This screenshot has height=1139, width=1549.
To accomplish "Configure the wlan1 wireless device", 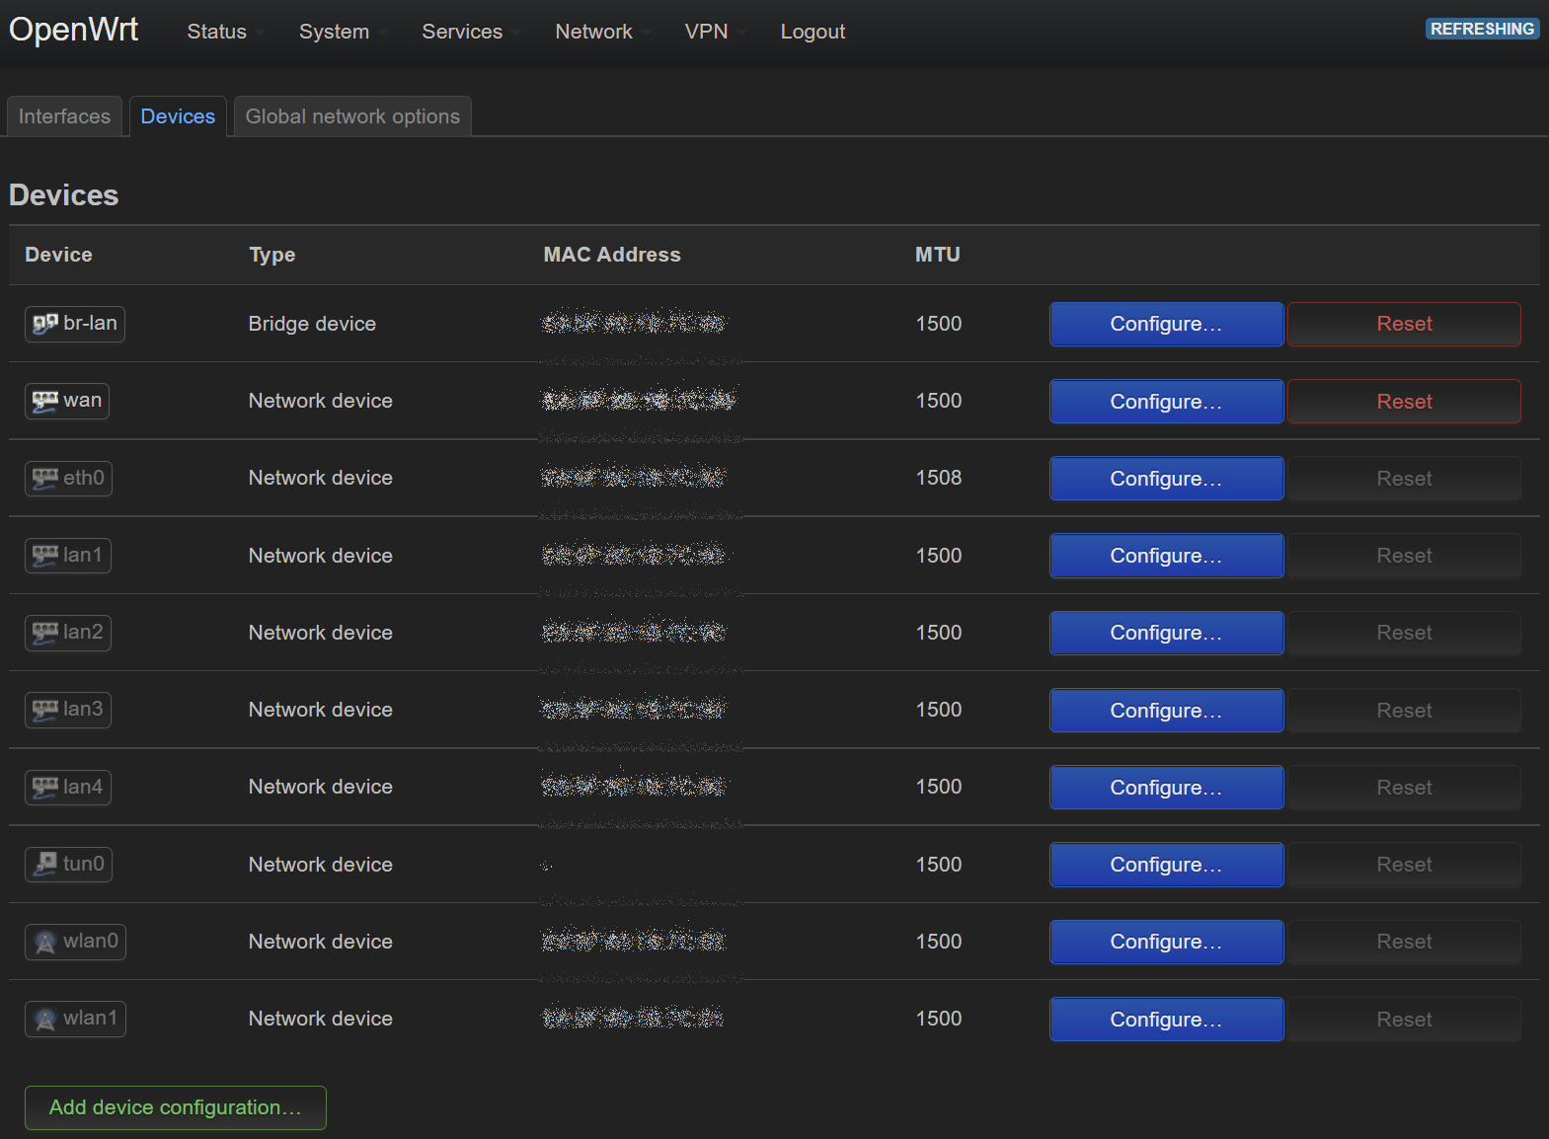I will 1166,1020.
